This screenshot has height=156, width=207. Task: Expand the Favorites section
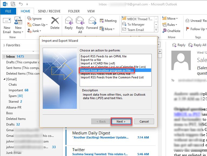4,45
